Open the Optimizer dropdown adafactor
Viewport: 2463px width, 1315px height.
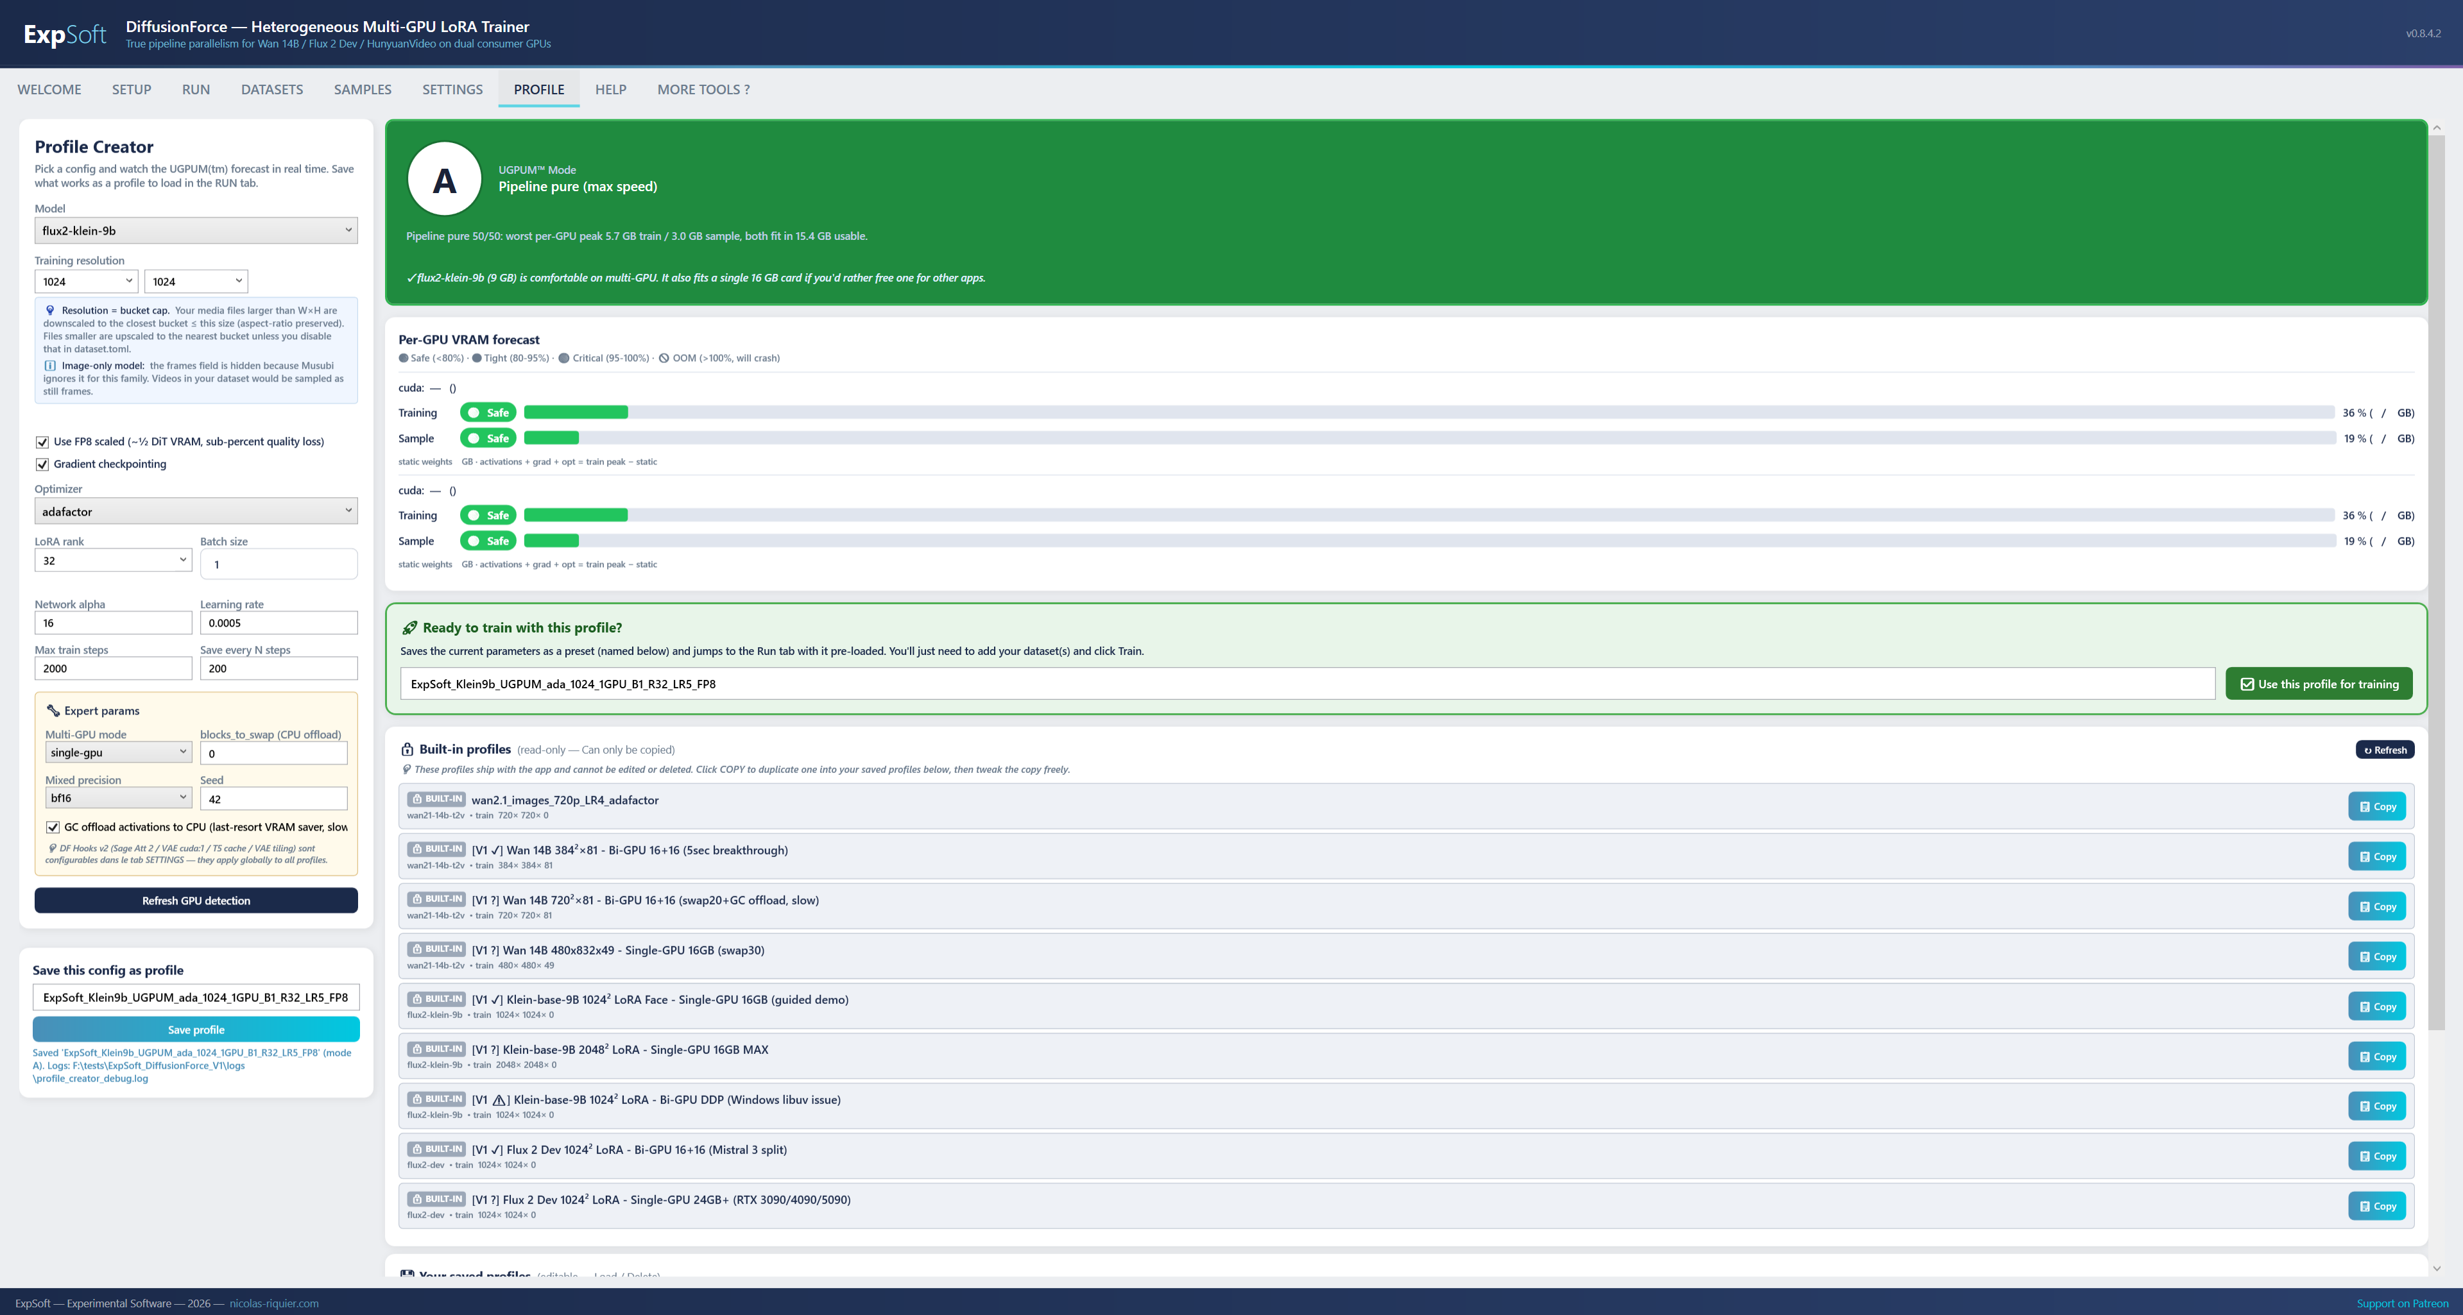(196, 511)
